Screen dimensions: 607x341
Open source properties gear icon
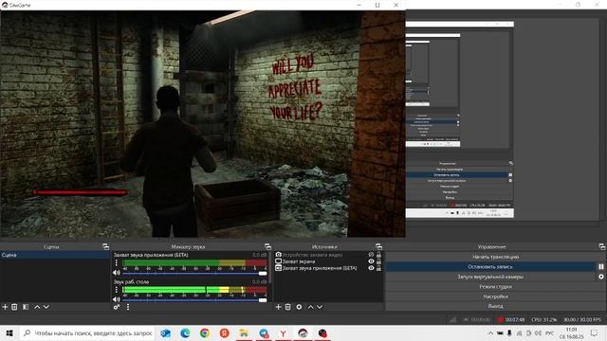click(299, 307)
